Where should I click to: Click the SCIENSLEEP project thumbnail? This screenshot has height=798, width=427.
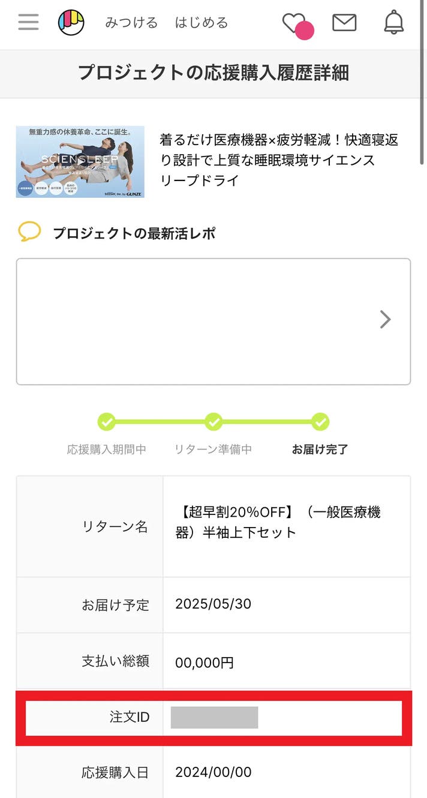tap(80, 162)
